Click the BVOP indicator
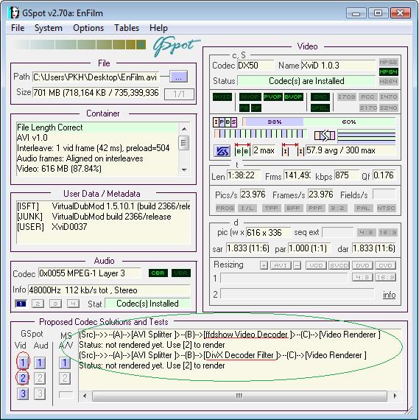The width and height of the screenshot is (419, 420). [x=293, y=97]
